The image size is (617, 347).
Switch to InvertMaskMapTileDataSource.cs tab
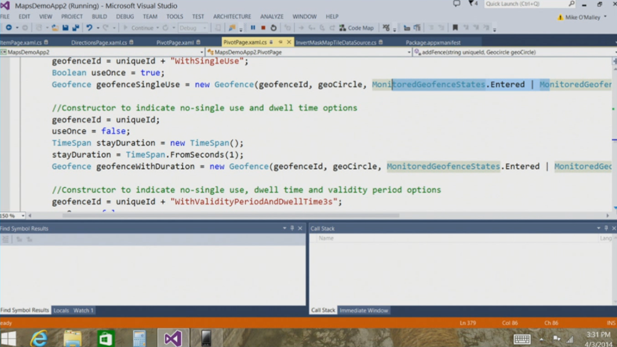pyautogui.click(x=336, y=42)
